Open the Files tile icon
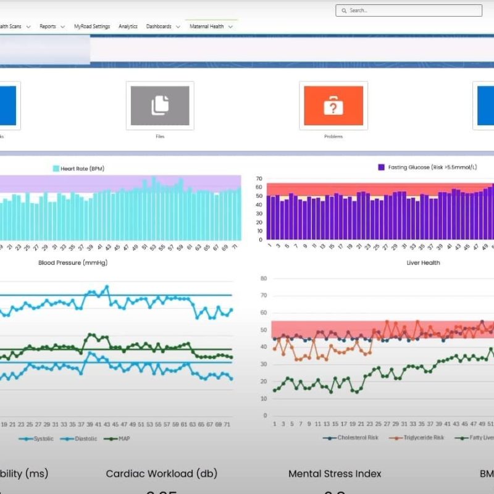494x494 pixels. [160, 106]
